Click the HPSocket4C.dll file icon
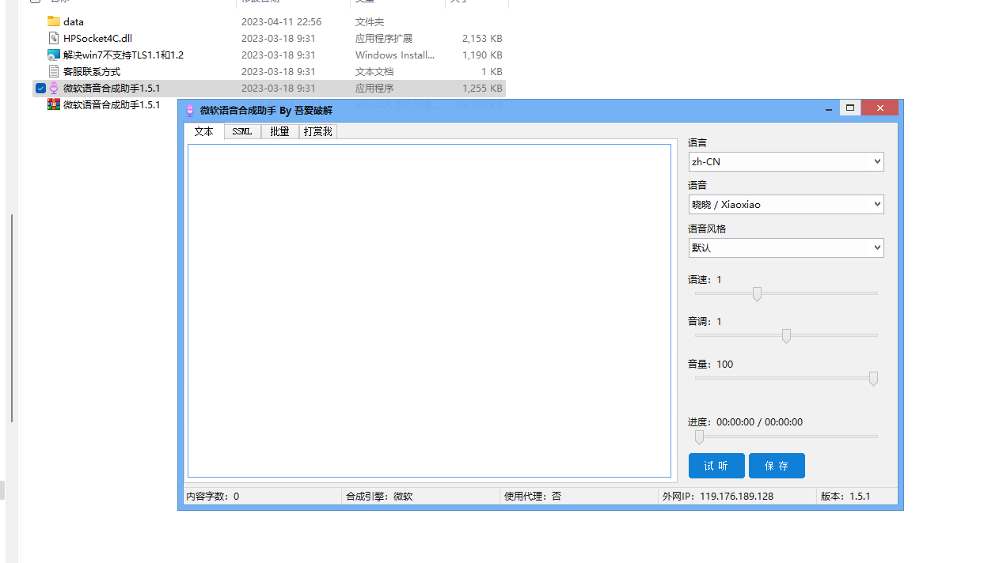984x563 pixels. (x=54, y=38)
